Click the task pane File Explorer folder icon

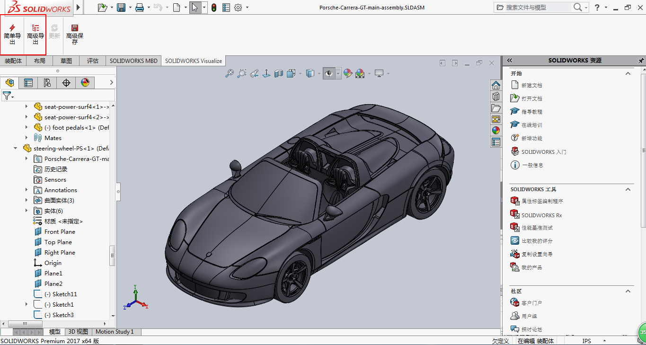(x=496, y=108)
